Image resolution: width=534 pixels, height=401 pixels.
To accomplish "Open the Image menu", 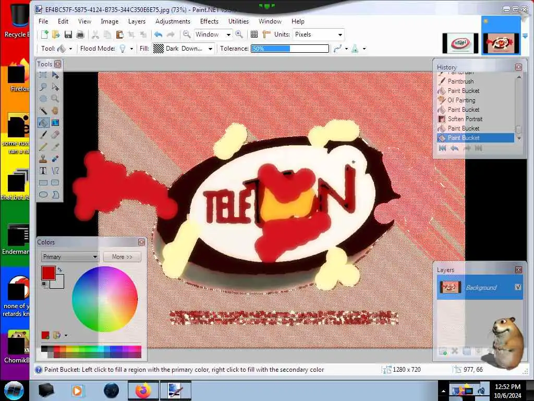I will pyautogui.click(x=110, y=21).
